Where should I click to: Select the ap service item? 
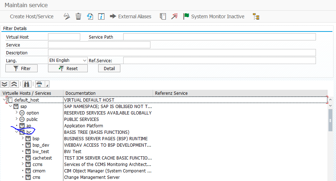[29, 126]
